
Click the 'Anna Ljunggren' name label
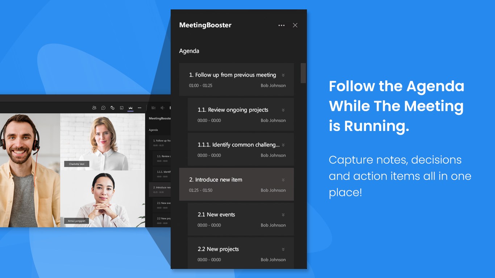point(76,221)
